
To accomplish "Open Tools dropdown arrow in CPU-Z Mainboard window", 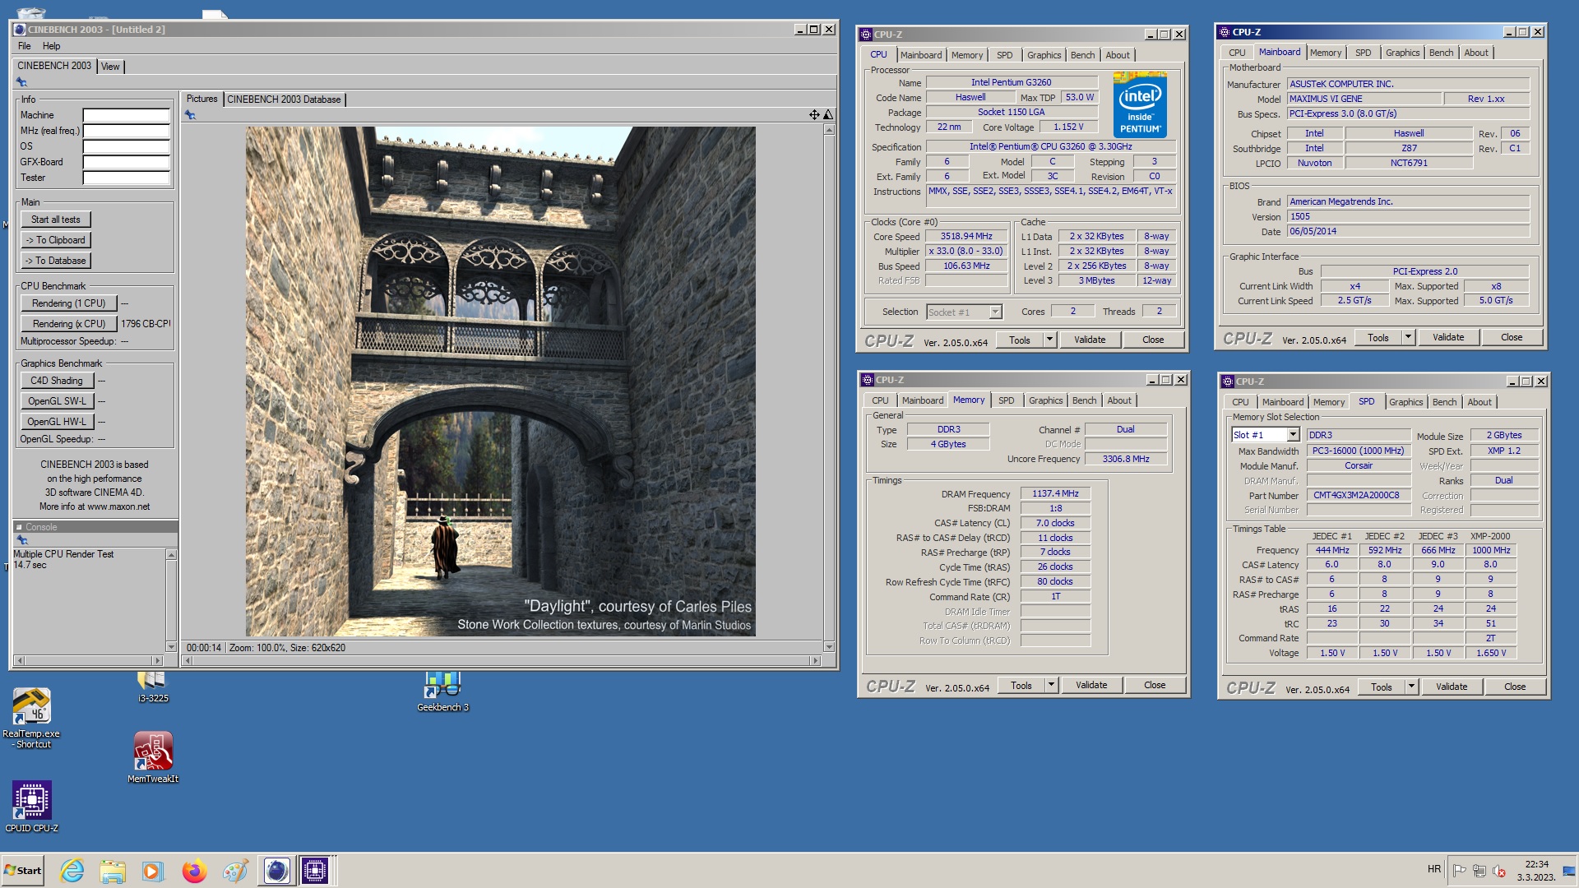I will [x=1408, y=337].
